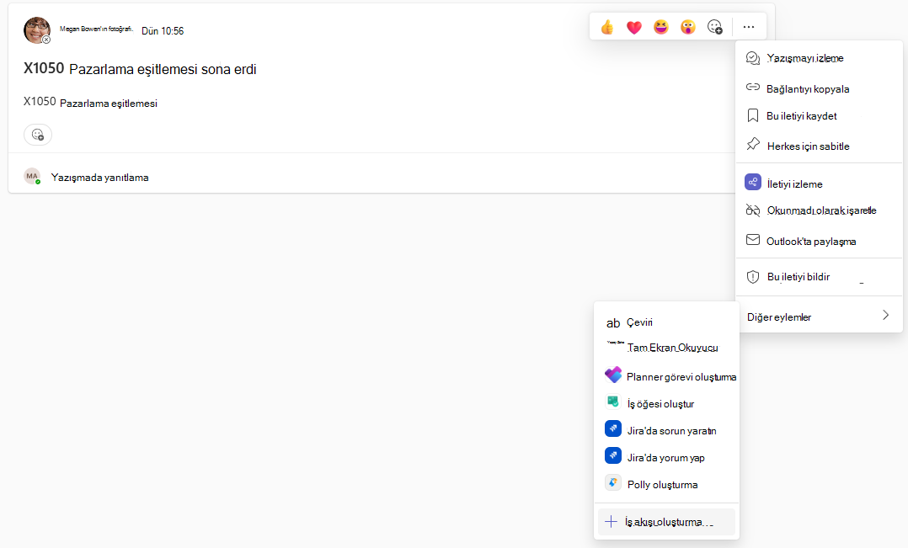Expand Diğer eylemler submenu chevron
Image resolution: width=908 pixels, height=548 pixels.
[x=885, y=316]
